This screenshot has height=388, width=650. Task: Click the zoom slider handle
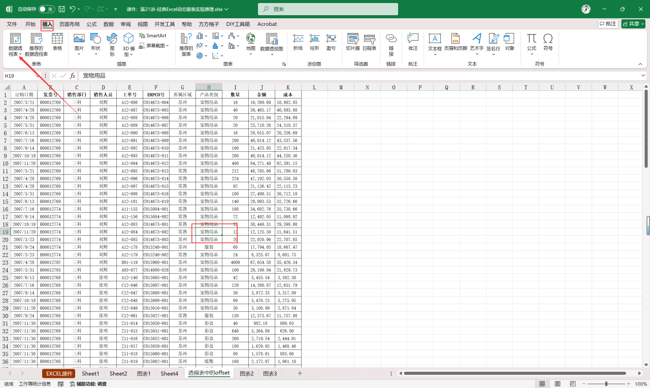pyautogui.click(x=607, y=384)
